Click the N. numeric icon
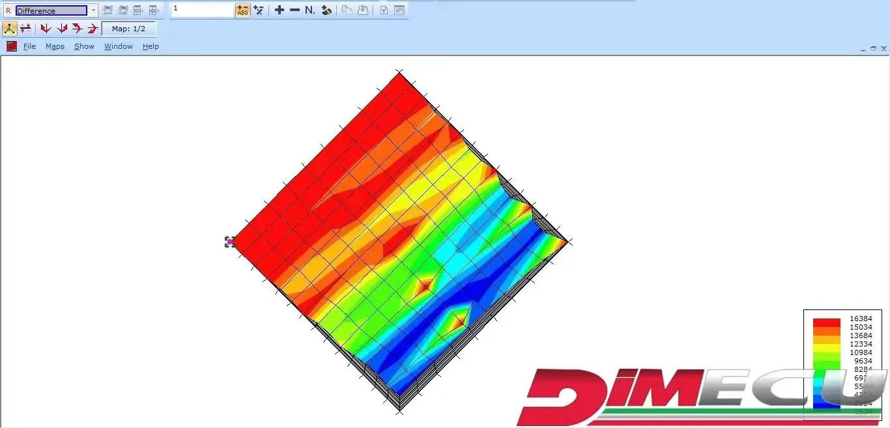 pos(310,10)
